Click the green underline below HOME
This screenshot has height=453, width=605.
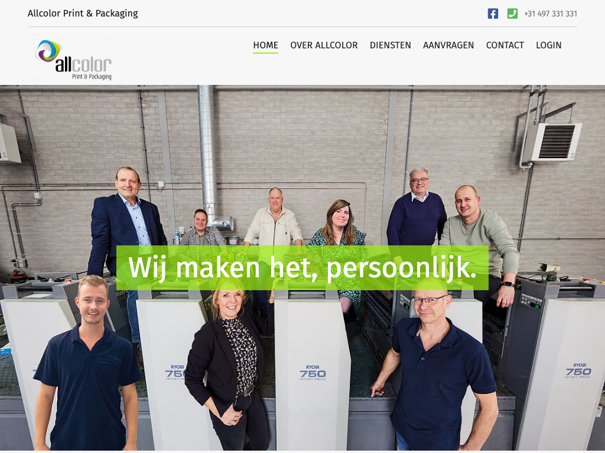pos(265,52)
